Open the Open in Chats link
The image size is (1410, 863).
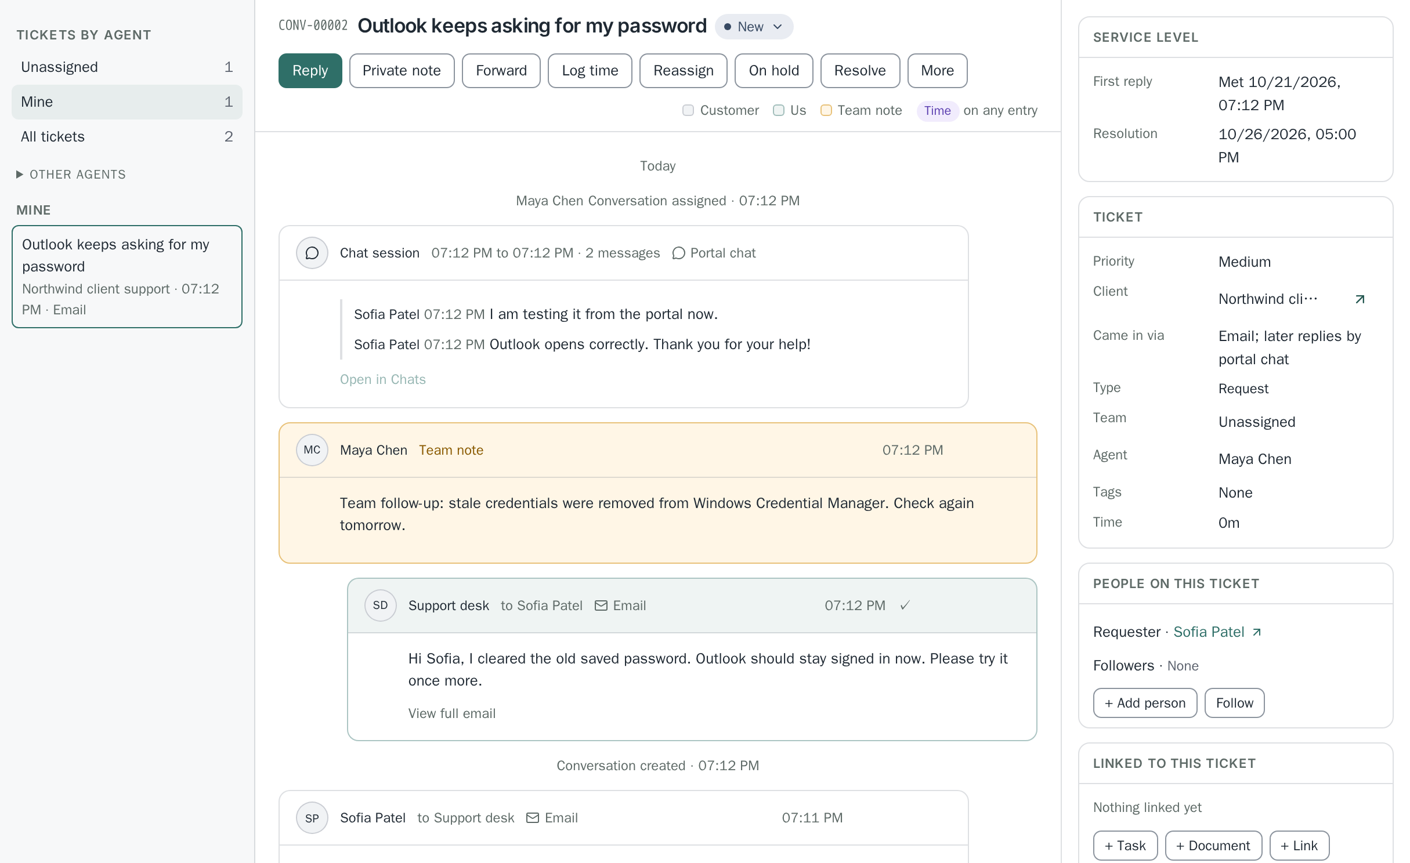click(x=383, y=379)
